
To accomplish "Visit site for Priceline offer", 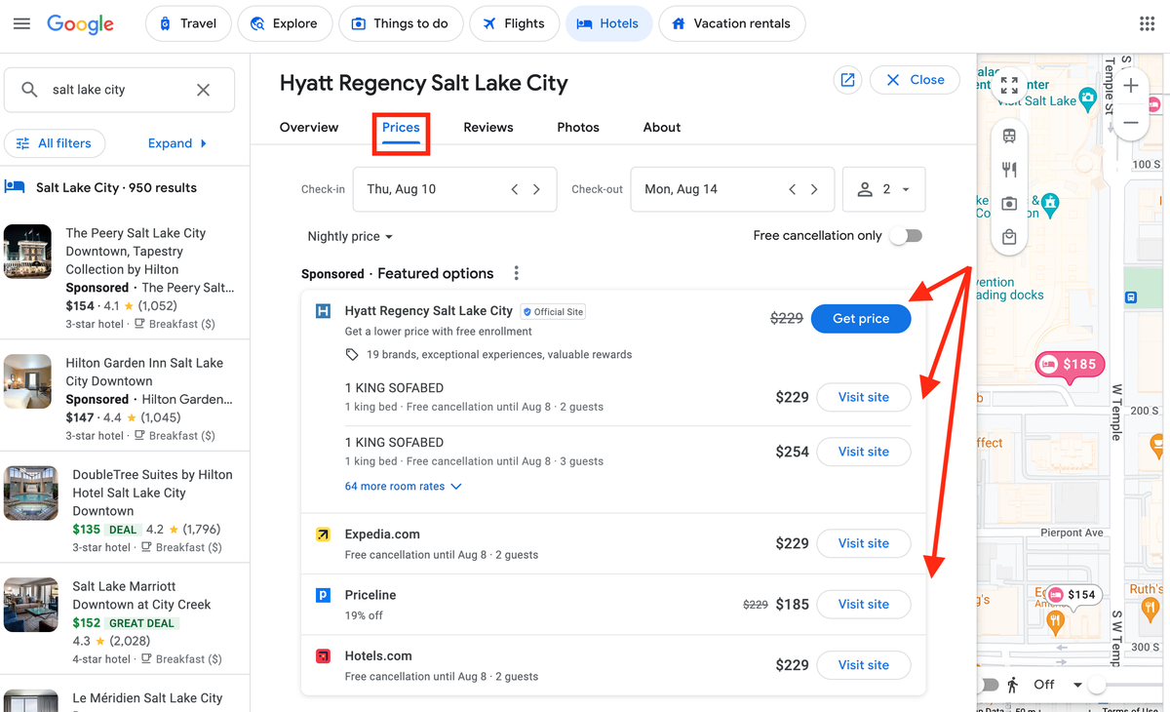I will pyautogui.click(x=864, y=605).
